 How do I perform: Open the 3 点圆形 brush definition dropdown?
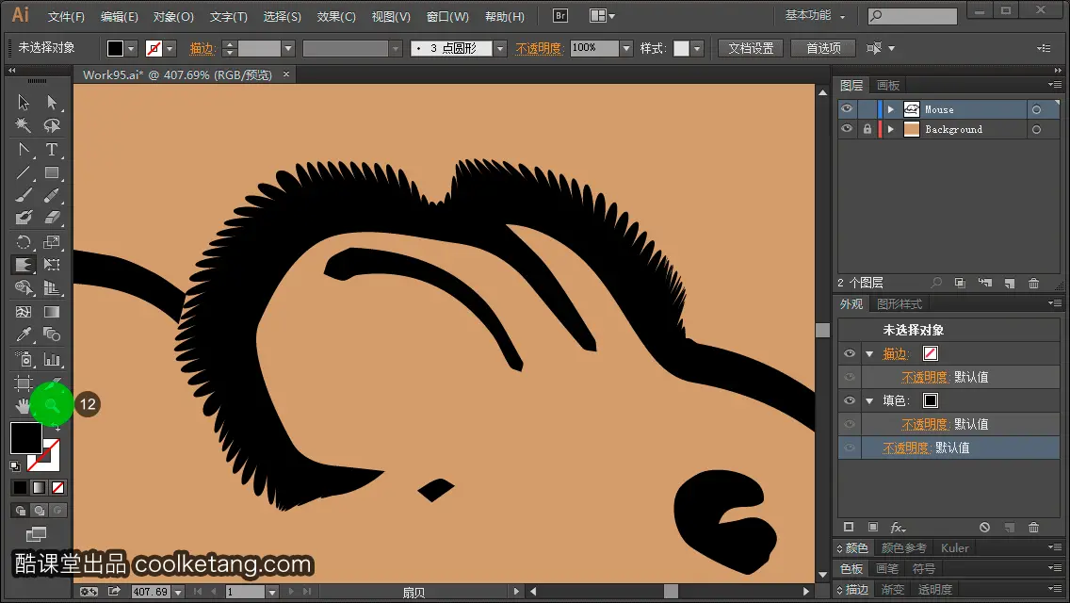pos(500,48)
